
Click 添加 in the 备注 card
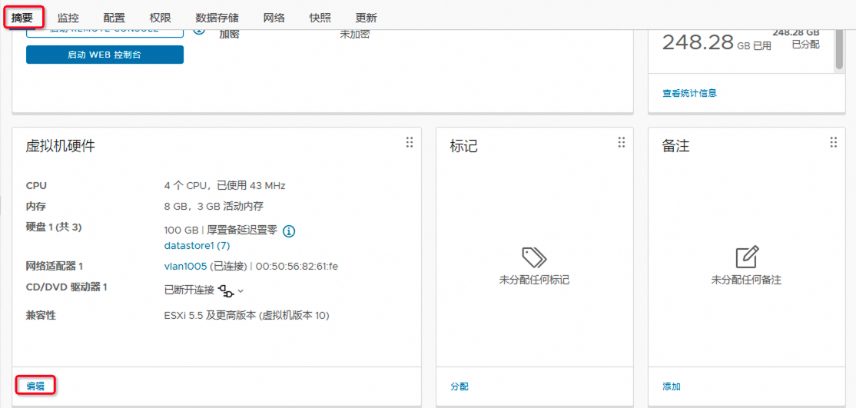tap(672, 386)
